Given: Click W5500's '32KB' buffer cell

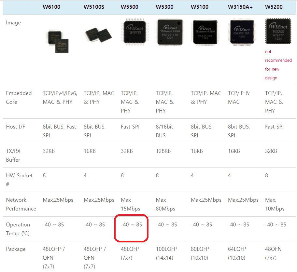Looking at the screenshot, I should [x=127, y=151].
